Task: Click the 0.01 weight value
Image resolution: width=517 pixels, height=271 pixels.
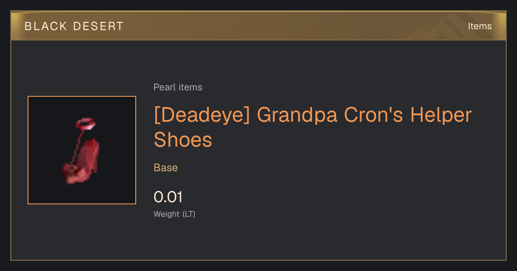Action: (168, 197)
